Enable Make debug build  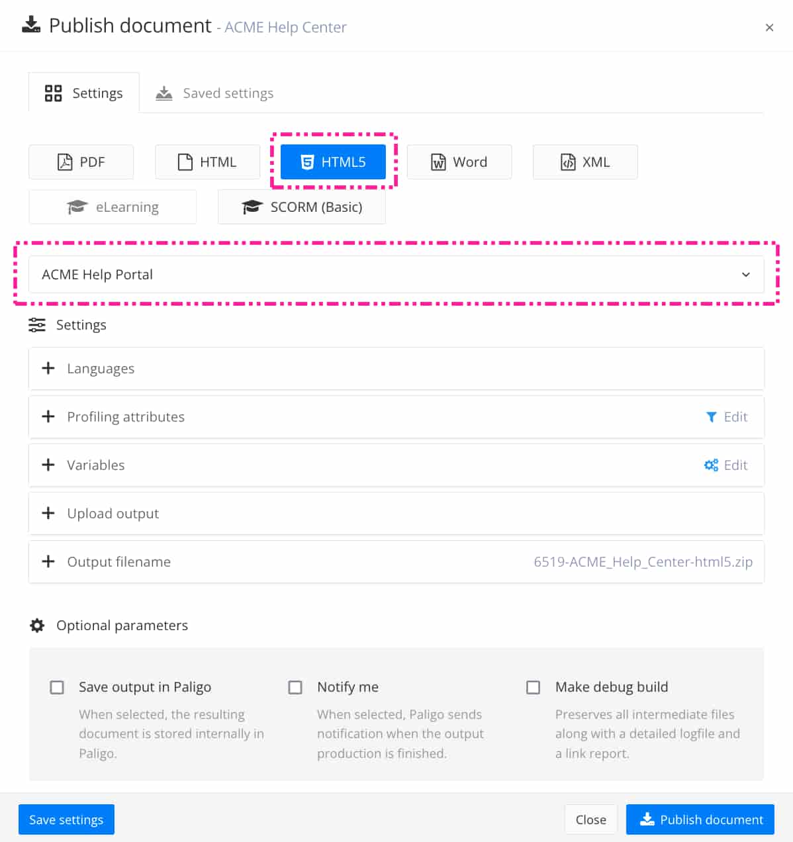point(533,687)
